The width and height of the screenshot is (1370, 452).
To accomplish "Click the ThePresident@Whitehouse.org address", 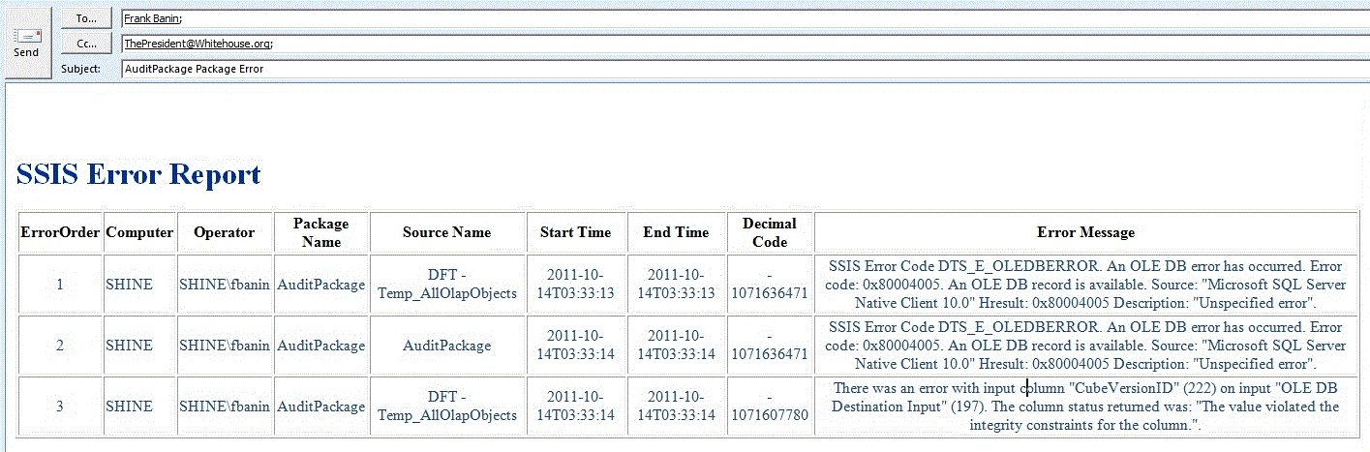I will click(x=198, y=44).
